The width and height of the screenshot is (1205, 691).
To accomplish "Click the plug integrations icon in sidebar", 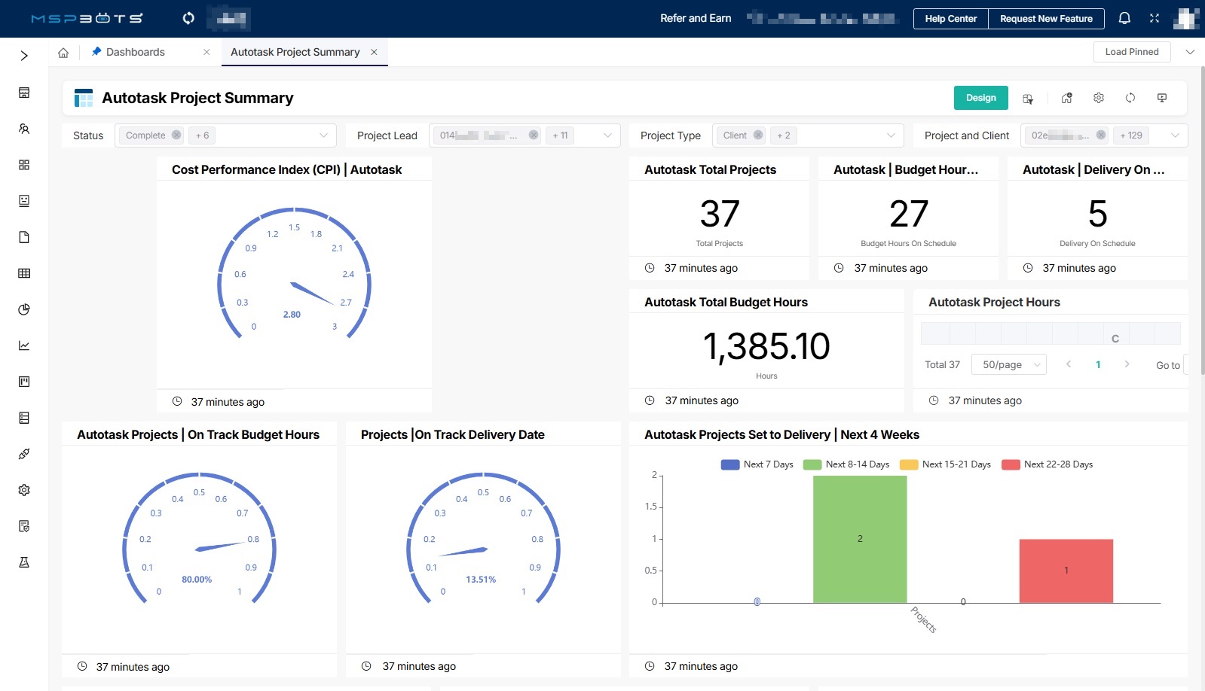I will click(x=24, y=454).
